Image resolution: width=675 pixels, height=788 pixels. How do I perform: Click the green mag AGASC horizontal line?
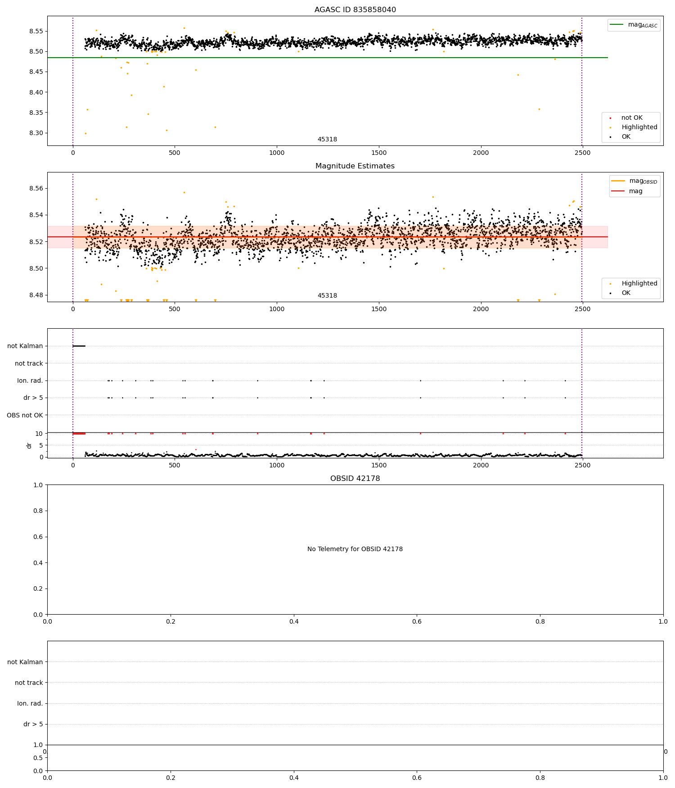tap(327, 58)
